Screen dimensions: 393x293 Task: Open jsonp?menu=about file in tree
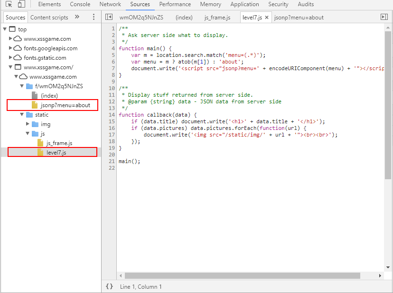(65, 105)
